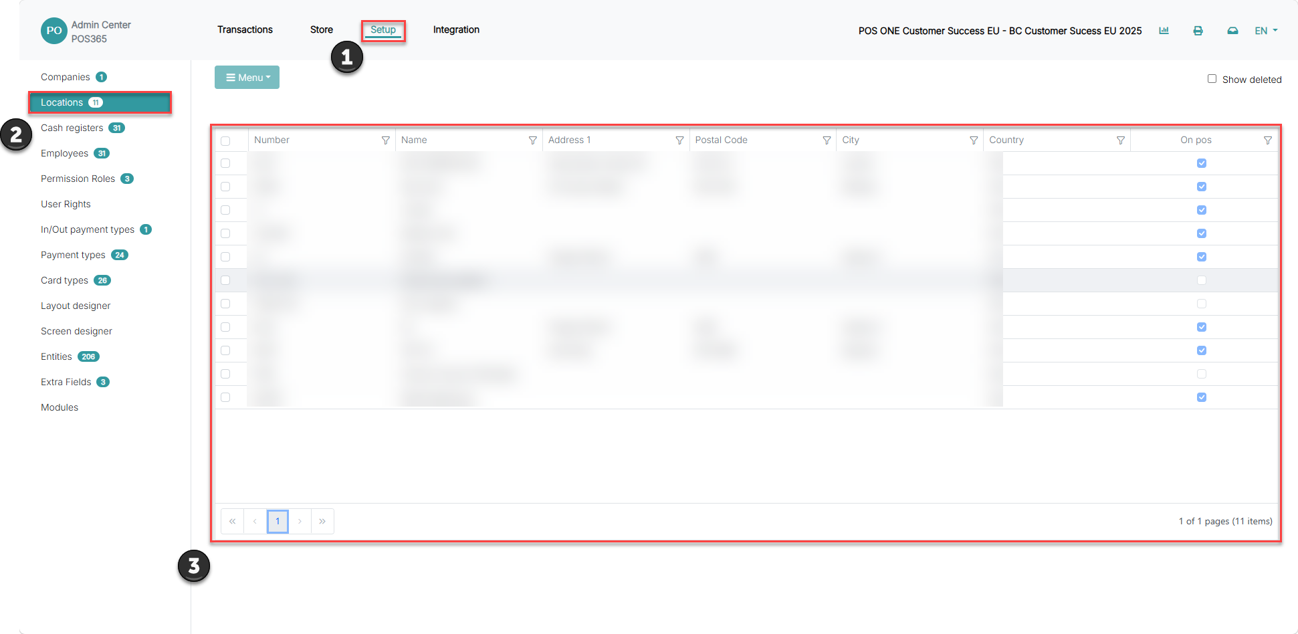Image resolution: width=1298 pixels, height=634 pixels.
Task: Go to first page arrow
Action: point(232,521)
